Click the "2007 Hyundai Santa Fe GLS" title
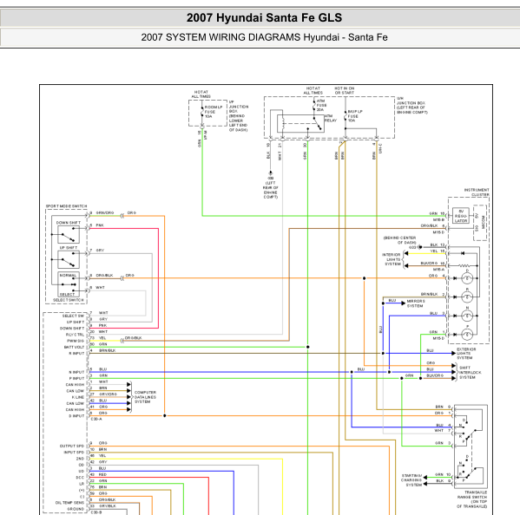The width and height of the screenshot is (520, 515). (x=264, y=17)
